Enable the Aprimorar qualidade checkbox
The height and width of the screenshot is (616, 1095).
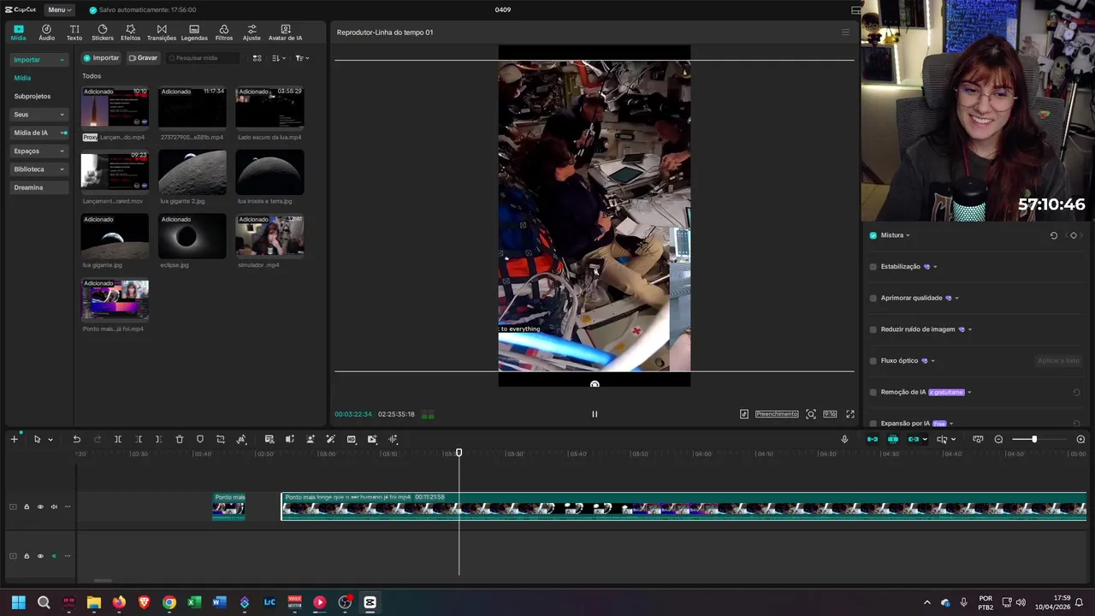coord(873,298)
